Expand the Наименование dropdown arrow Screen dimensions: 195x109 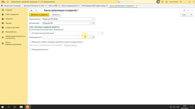[x=94, y=19]
